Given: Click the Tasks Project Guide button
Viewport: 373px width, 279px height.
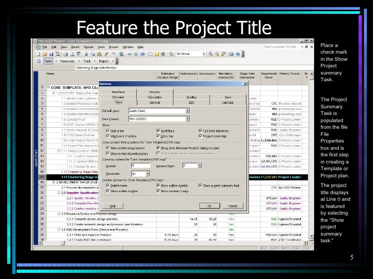Looking at the screenshot, I should coord(48,61).
